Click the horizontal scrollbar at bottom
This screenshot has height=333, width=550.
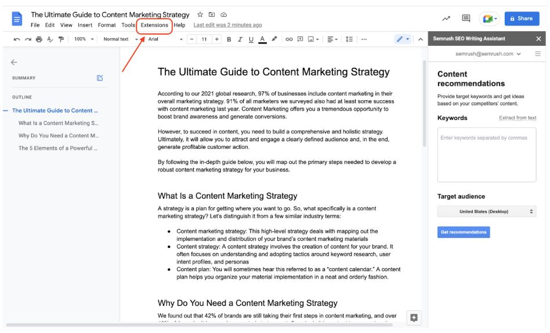click(199, 325)
